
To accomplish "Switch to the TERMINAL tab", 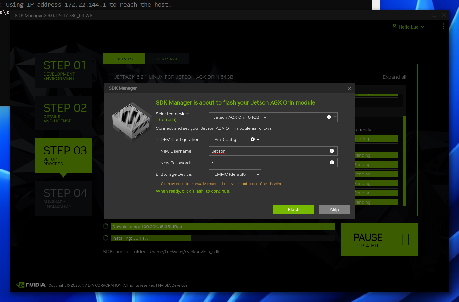I will pyautogui.click(x=167, y=59).
